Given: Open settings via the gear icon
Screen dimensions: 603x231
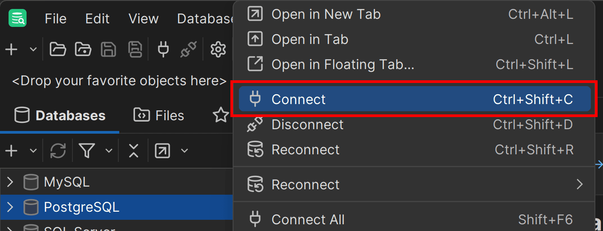Looking at the screenshot, I should tap(218, 49).
